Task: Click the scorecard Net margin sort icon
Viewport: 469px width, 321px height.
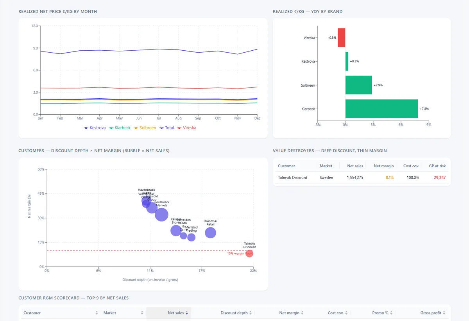Action: pyautogui.click(x=303, y=313)
